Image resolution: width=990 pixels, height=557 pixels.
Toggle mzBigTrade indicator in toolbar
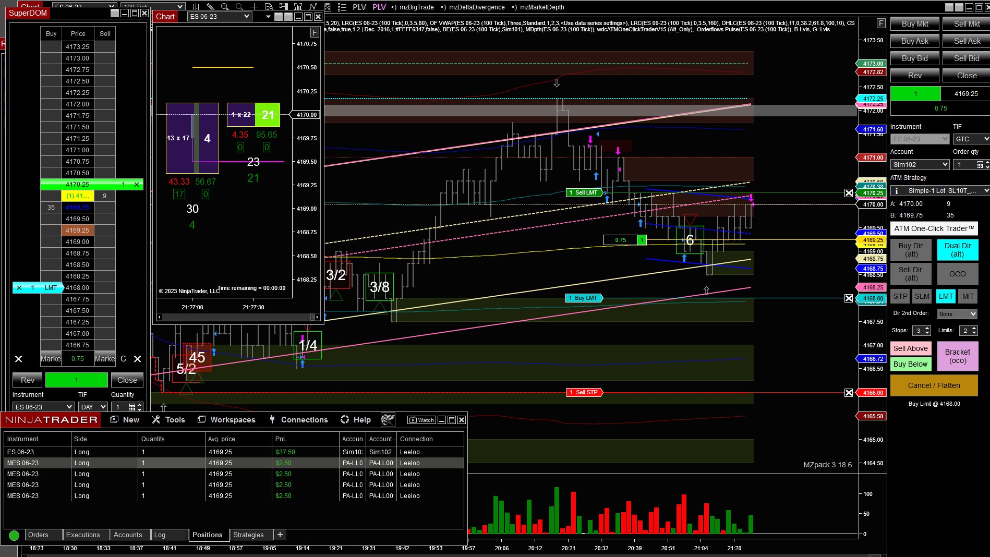[413, 7]
